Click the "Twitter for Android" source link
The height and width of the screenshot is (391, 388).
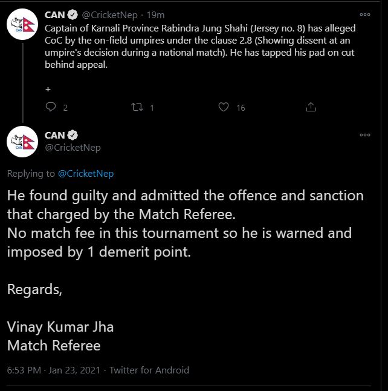point(150,370)
